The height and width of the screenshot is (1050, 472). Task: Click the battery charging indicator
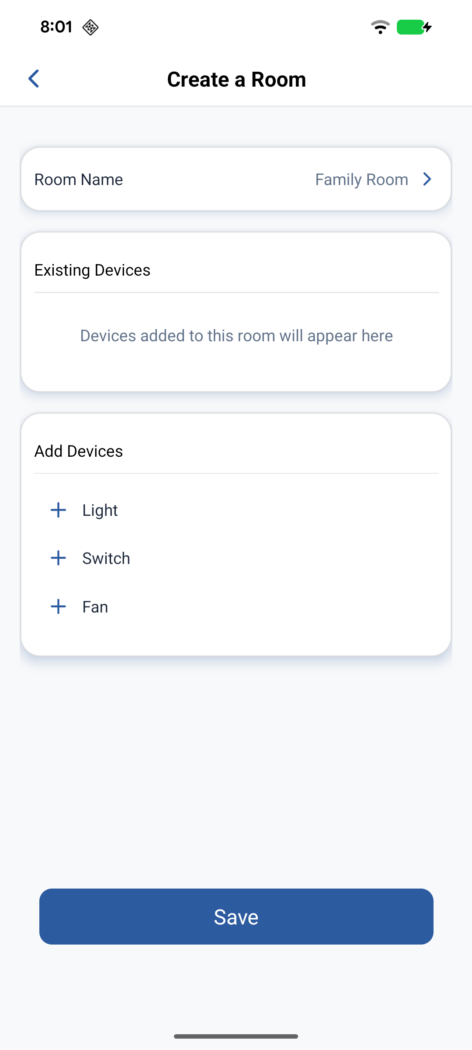point(414,27)
